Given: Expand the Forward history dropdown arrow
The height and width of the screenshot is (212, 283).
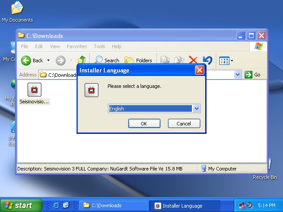Looking at the screenshot, I should [71, 61].
